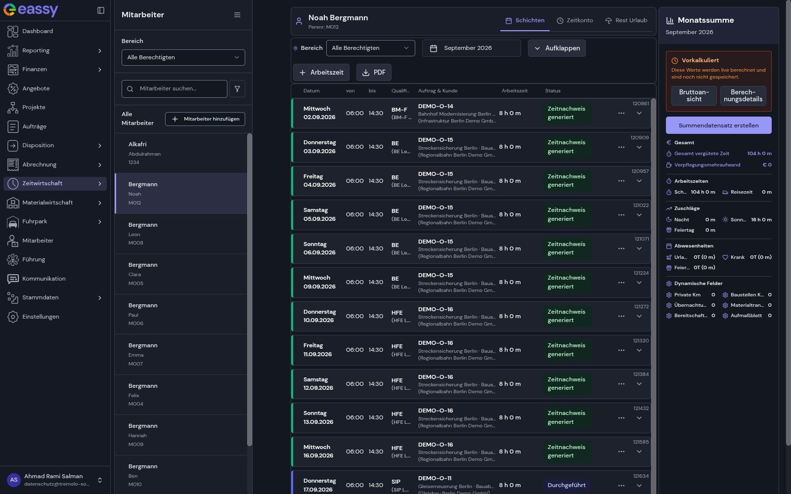Viewport: 791px width, 494px height.
Task: Open three-dot menu for shift 05.09.2026
Action: (621, 215)
